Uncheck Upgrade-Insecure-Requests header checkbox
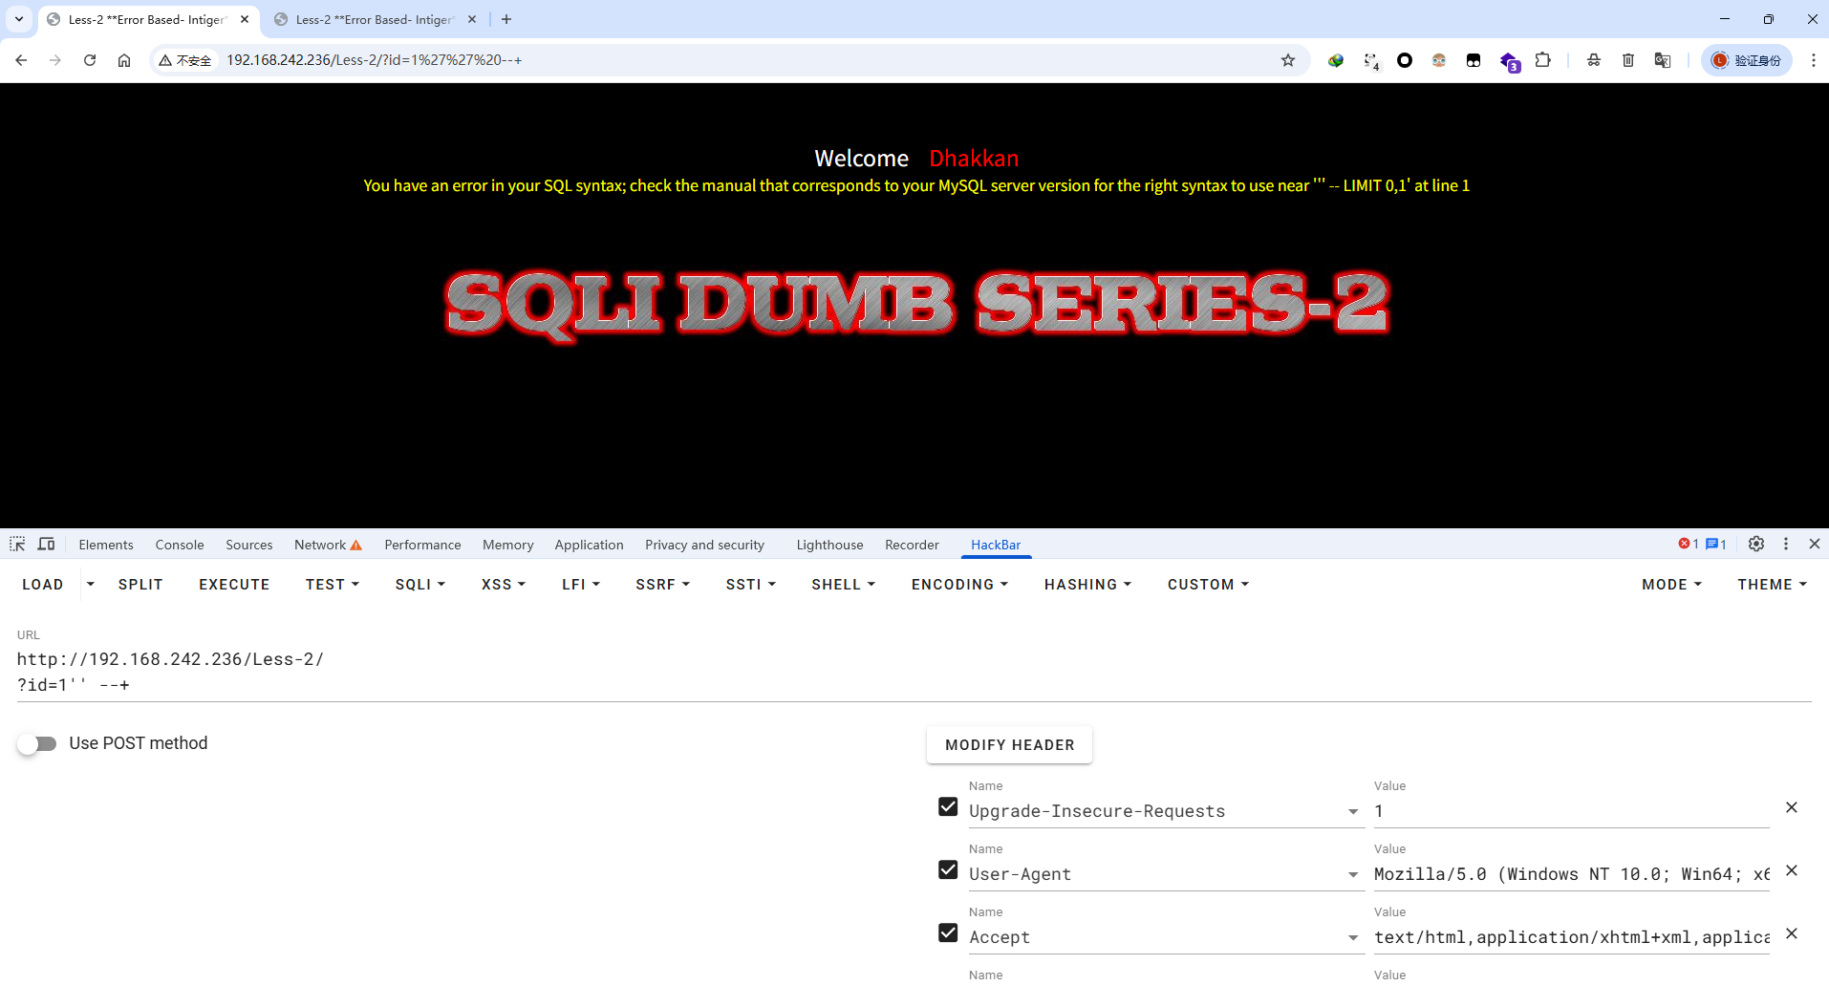Screen dimensions: 1829x986 948,807
